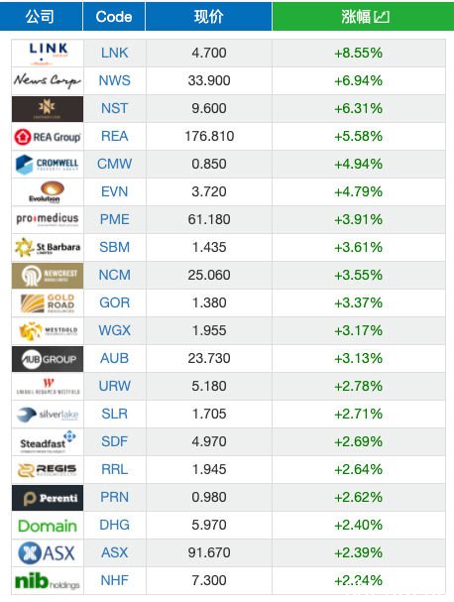Follow the EVN code link
The image size is (454, 602).
click(x=114, y=191)
